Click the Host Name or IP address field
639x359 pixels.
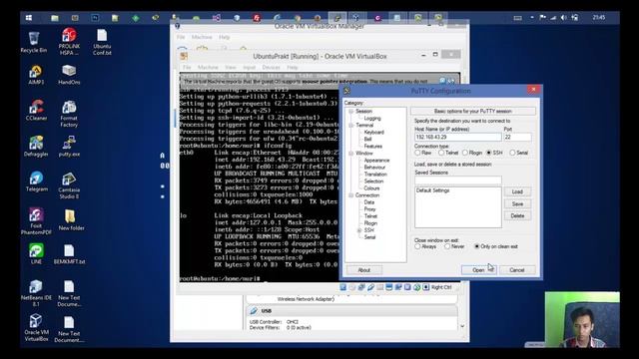457,138
